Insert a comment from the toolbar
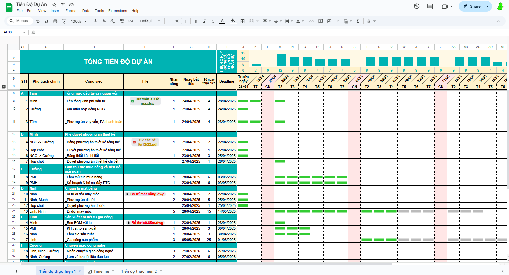 [321, 21]
